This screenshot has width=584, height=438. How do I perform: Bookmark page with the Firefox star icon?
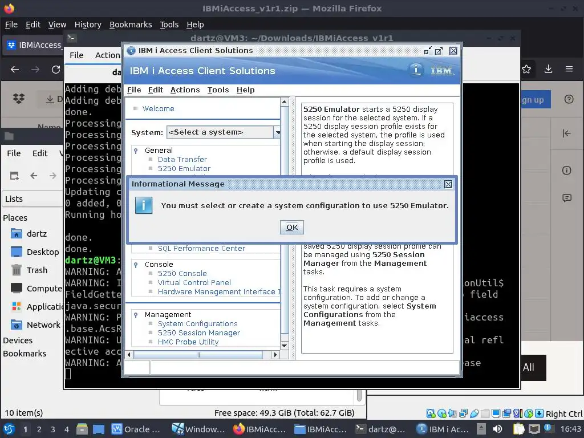(526, 69)
